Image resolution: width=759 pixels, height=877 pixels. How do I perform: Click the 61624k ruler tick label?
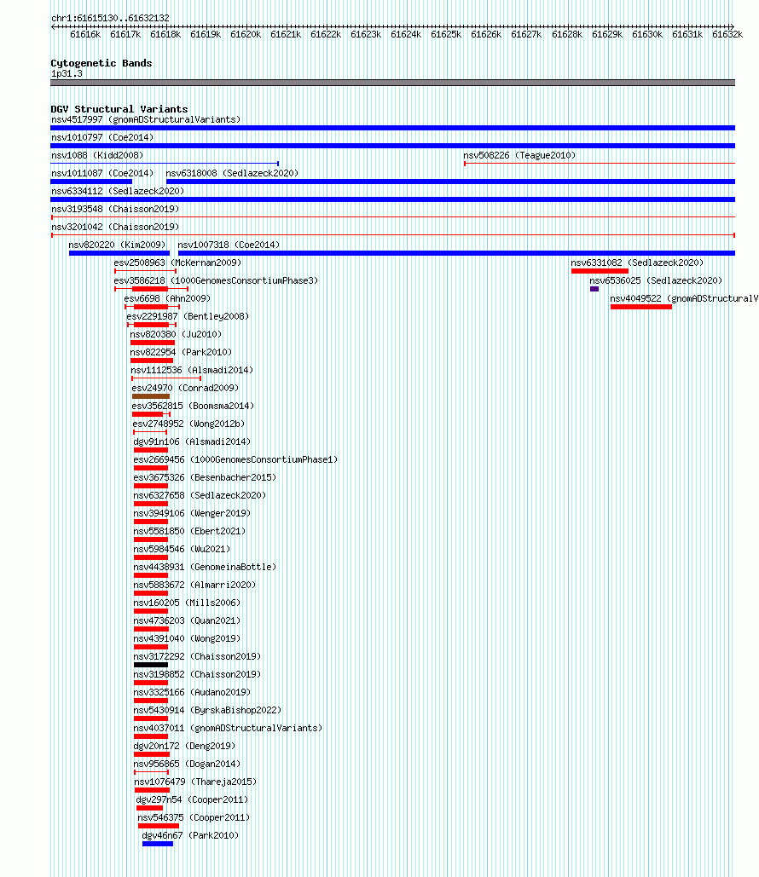click(406, 35)
